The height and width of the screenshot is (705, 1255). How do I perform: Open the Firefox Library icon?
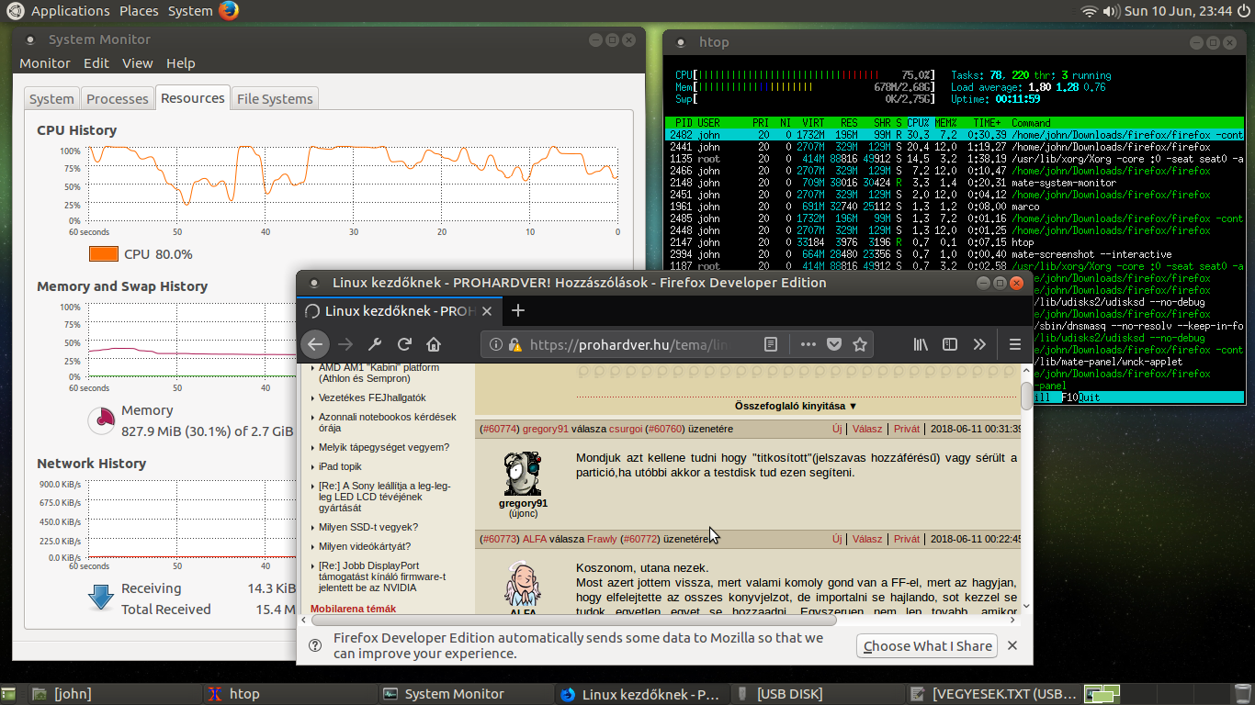(921, 344)
